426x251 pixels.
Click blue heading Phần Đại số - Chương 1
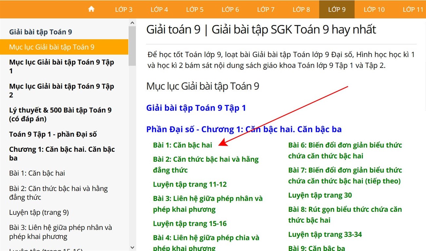(x=244, y=129)
